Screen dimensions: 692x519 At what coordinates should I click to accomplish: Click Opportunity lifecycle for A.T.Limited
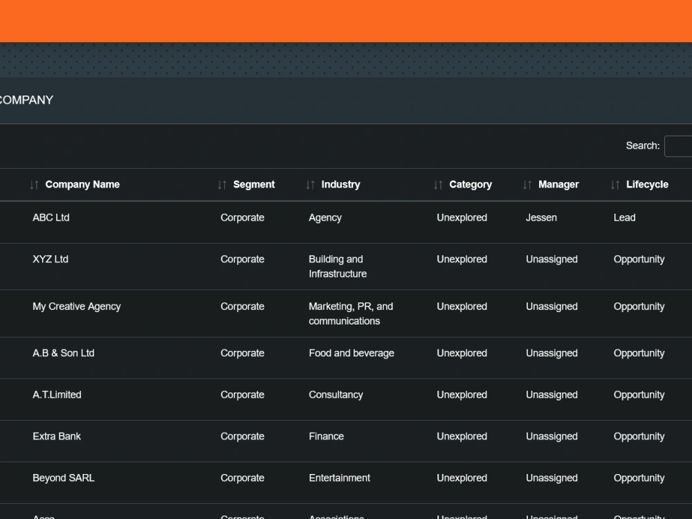click(639, 394)
